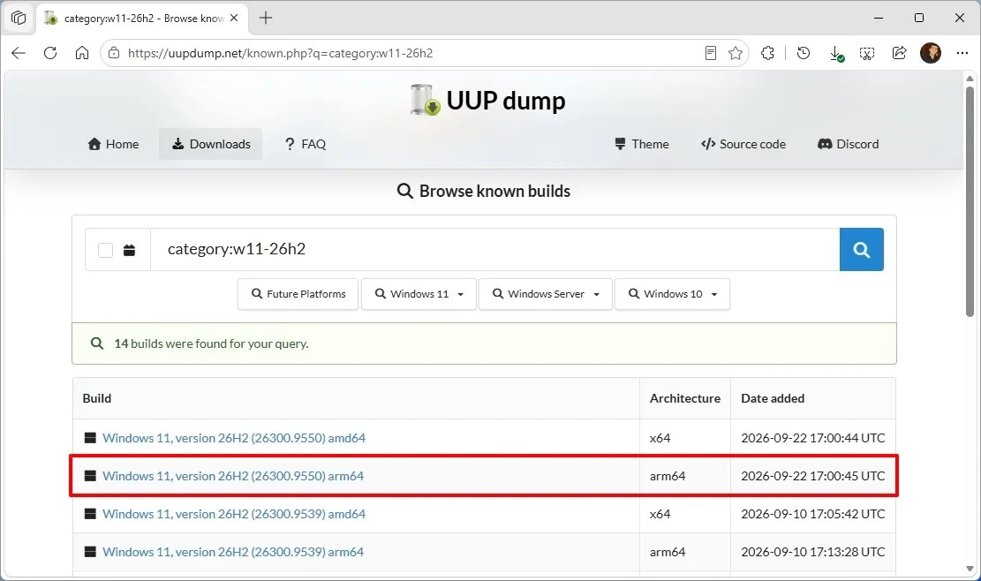Open the Source code link

(743, 144)
